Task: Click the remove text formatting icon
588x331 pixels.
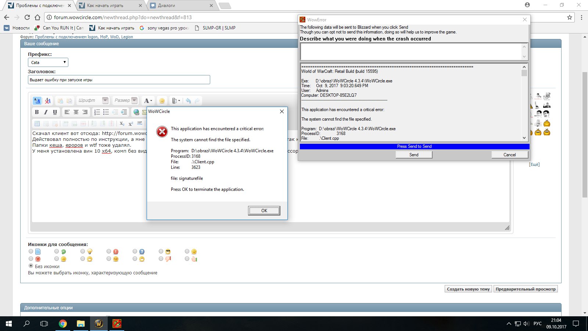Action: (48, 101)
